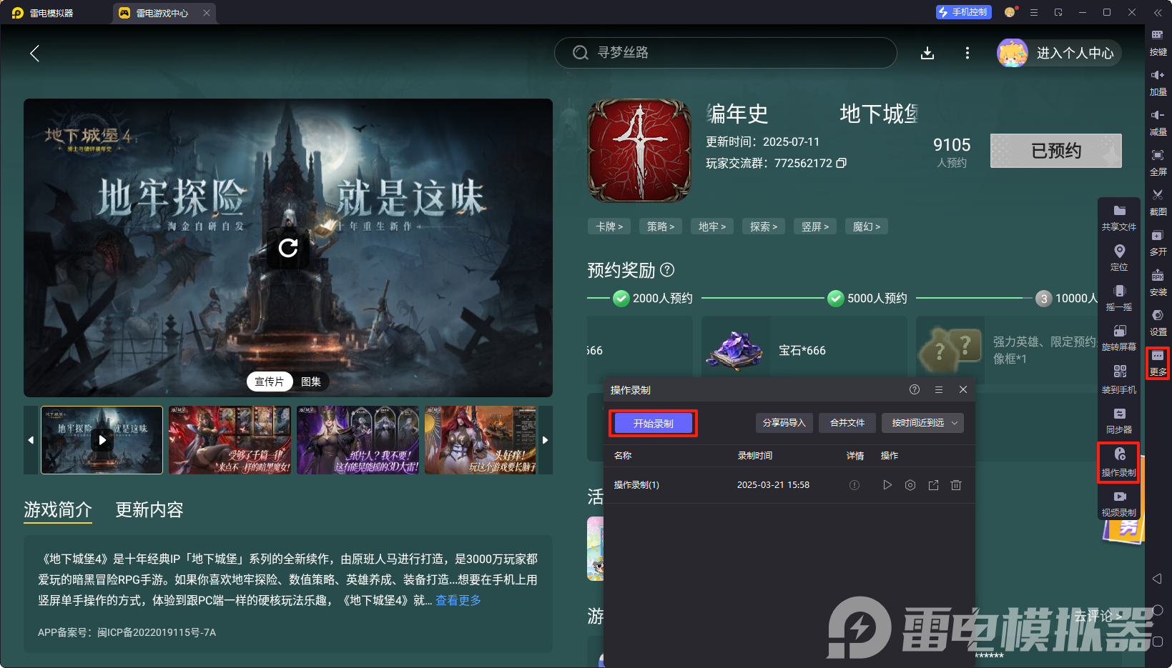Launch a new instance via 多开 icon

tap(1158, 243)
